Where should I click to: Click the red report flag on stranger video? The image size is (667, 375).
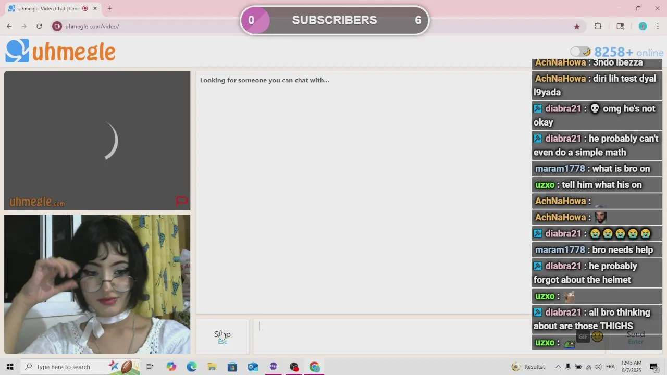pyautogui.click(x=181, y=201)
